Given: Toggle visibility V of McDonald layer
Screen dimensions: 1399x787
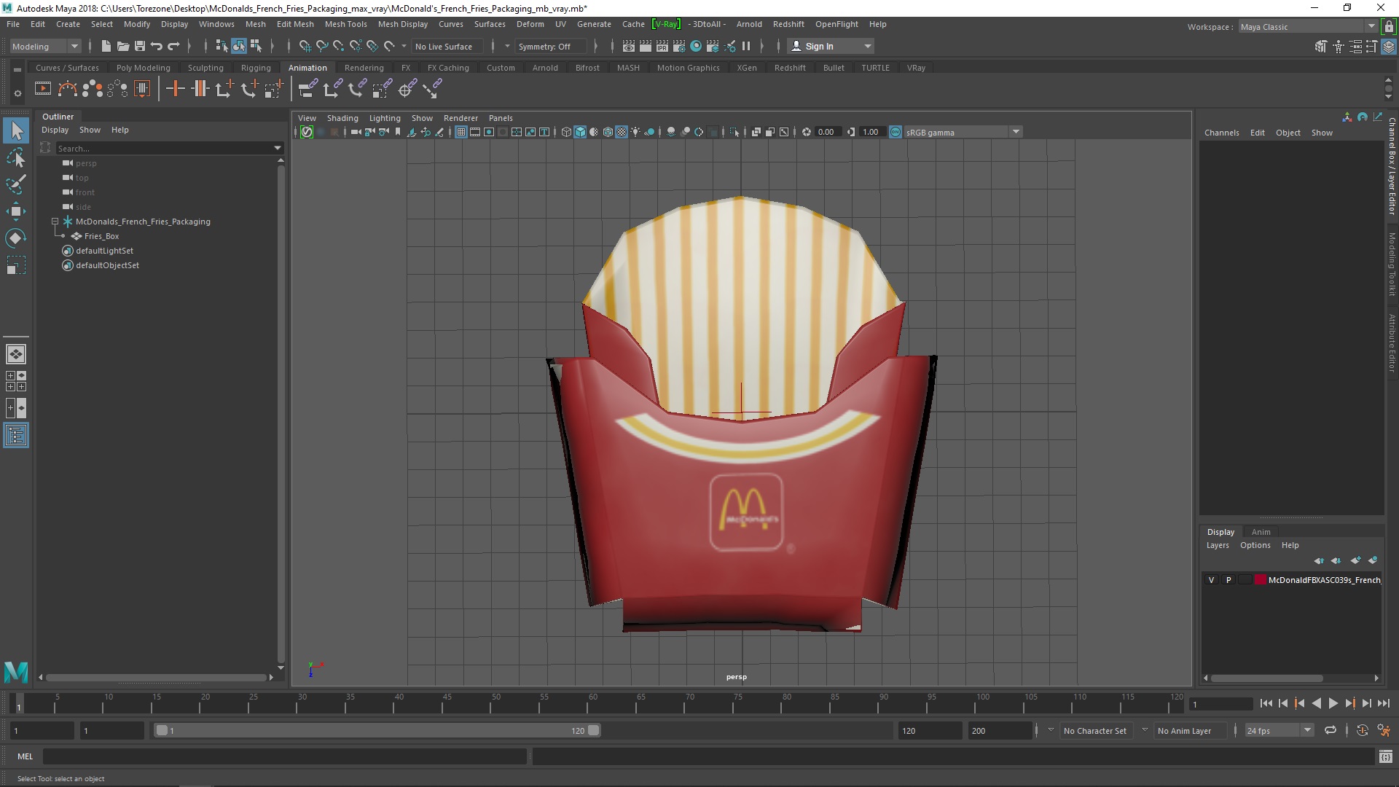Looking at the screenshot, I should pyautogui.click(x=1212, y=580).
